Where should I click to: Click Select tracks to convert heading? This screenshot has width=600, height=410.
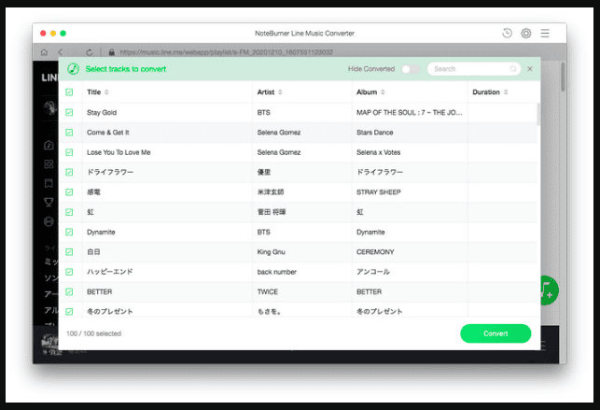(126, 69)
